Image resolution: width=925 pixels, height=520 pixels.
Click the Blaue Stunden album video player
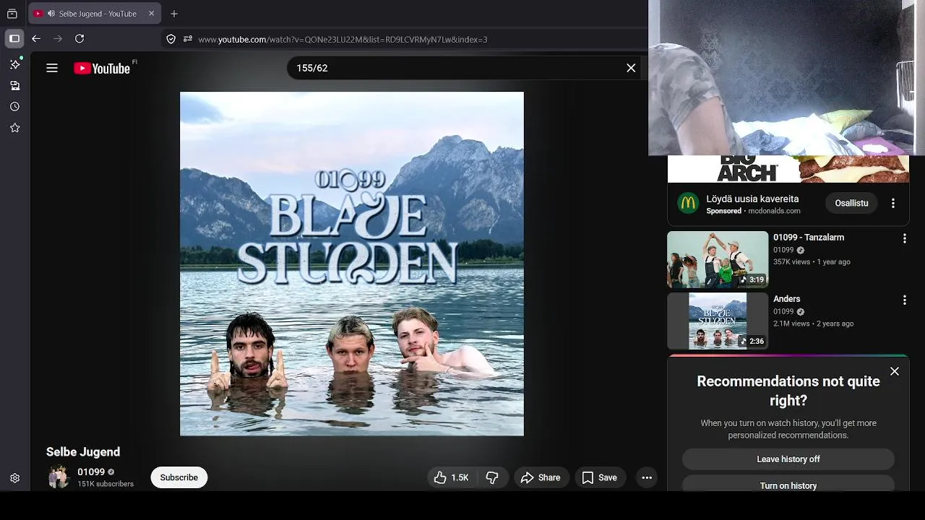(352, 264)
